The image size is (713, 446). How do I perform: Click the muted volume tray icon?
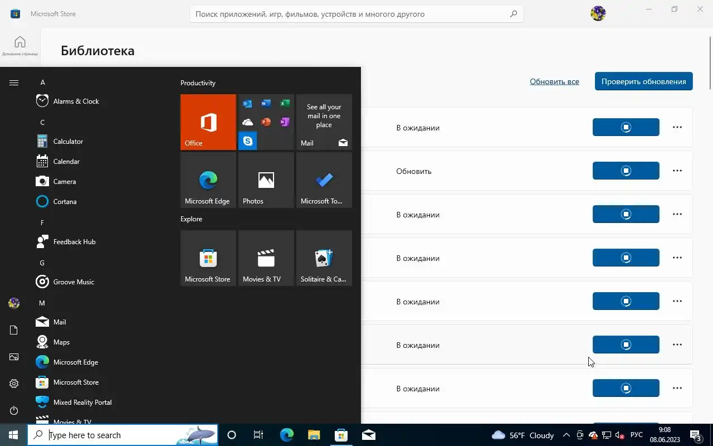click(x=619, y=435)
